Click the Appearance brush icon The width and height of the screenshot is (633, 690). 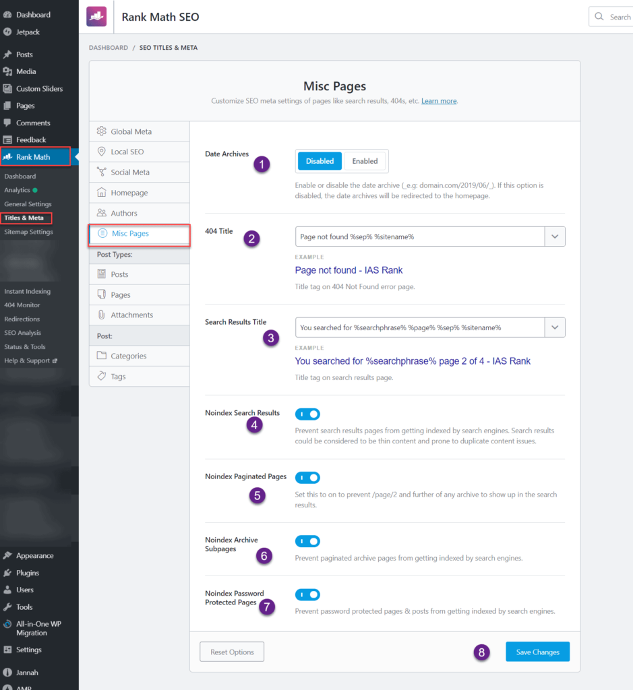click(7, 555)
